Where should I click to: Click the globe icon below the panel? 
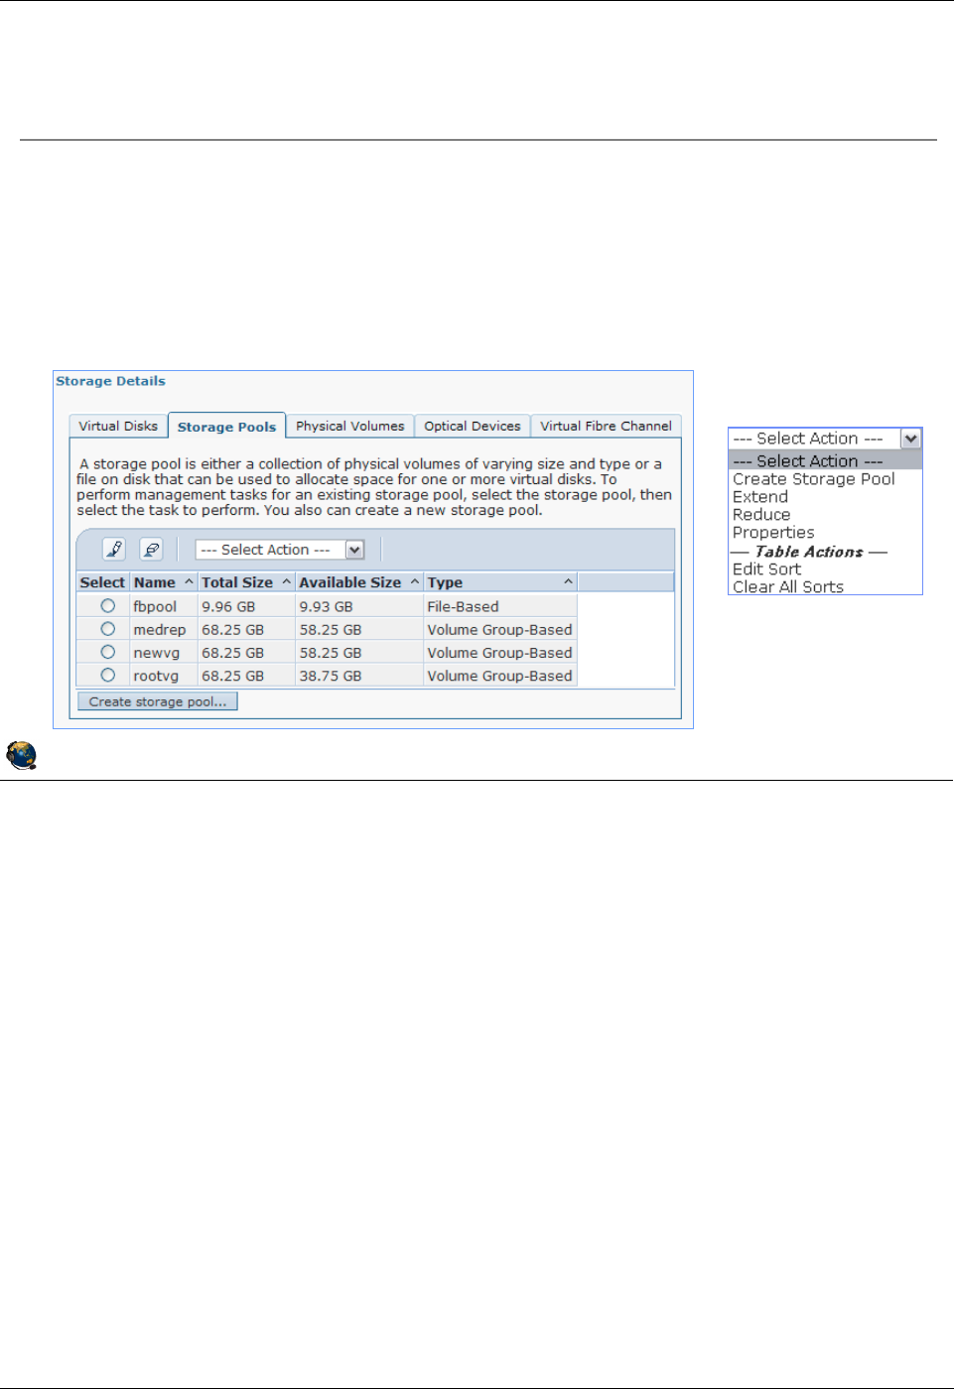21,755
